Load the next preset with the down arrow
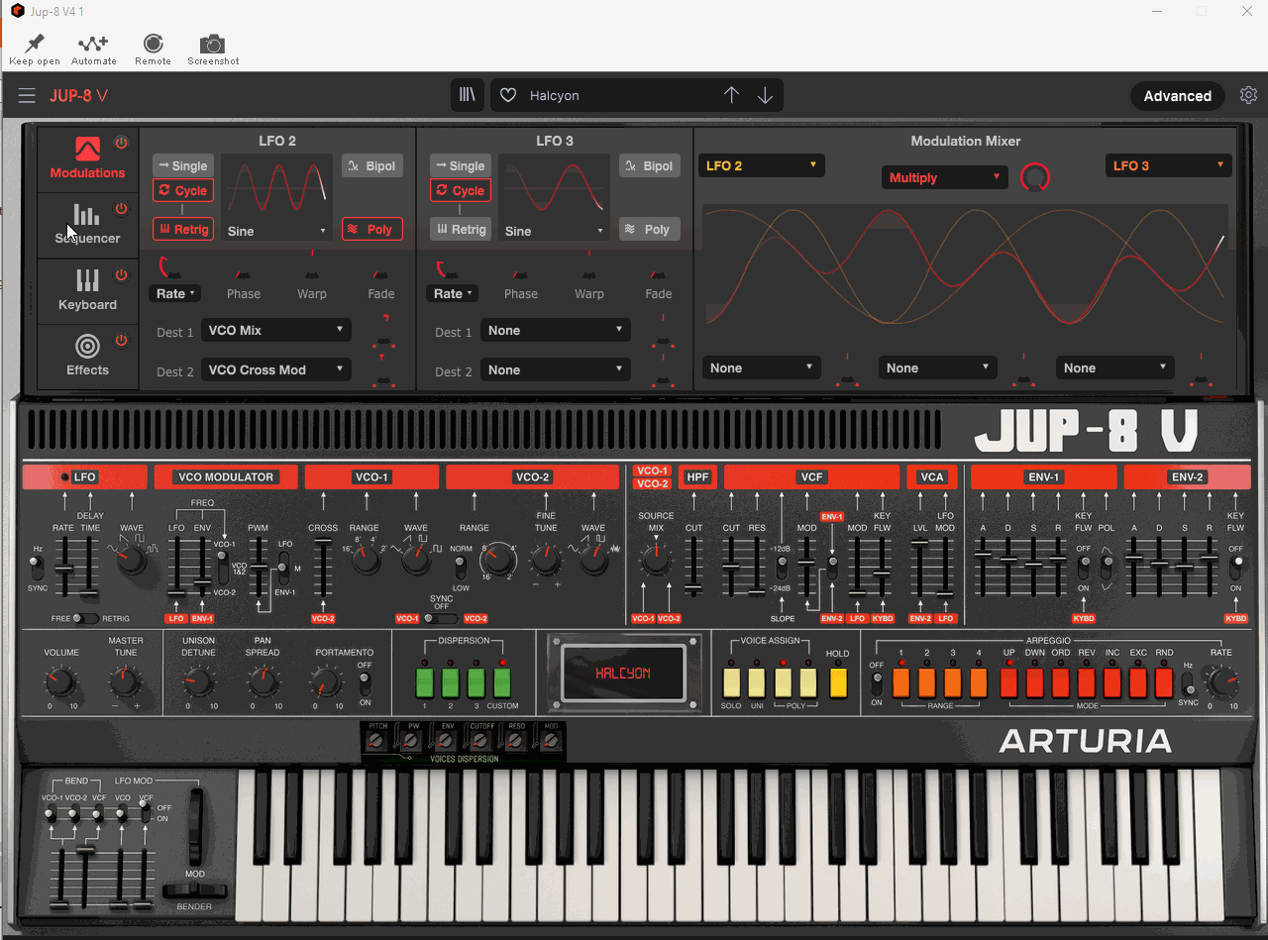The height and width of the screenshot is (940, 1268). click(765, 94)
